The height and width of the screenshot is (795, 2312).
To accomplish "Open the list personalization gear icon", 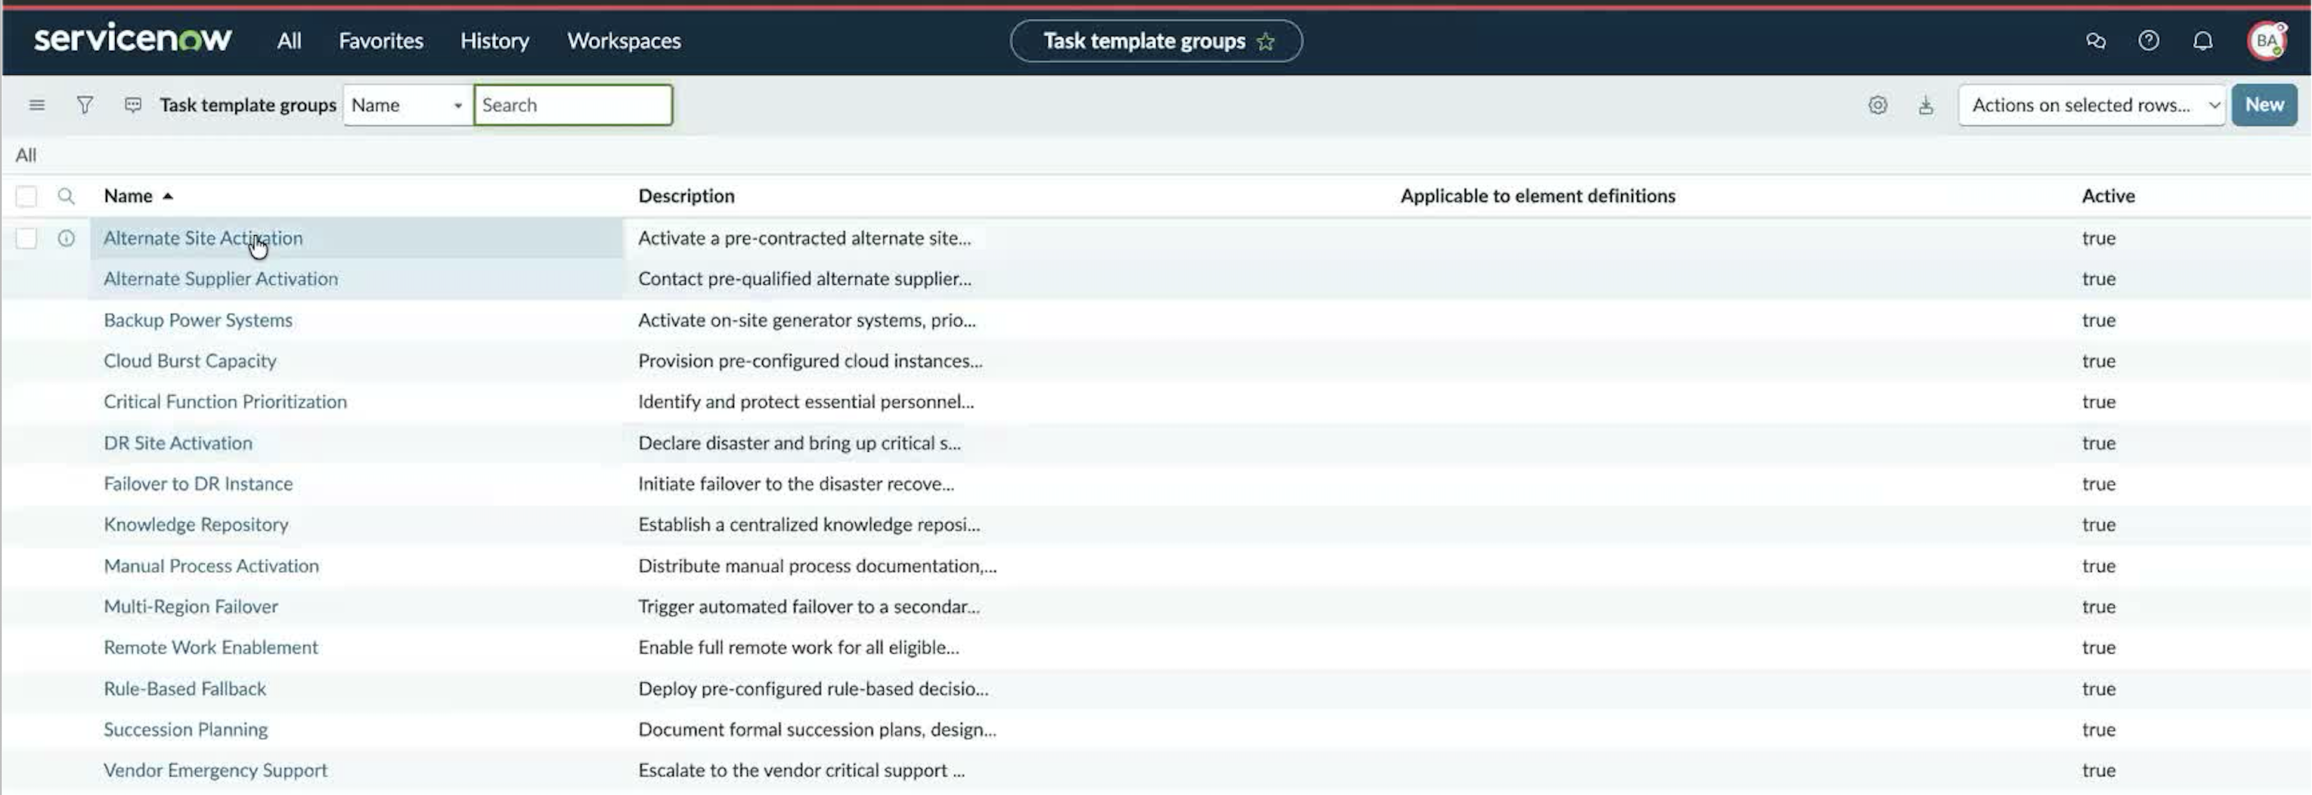I will point(1877,105).
